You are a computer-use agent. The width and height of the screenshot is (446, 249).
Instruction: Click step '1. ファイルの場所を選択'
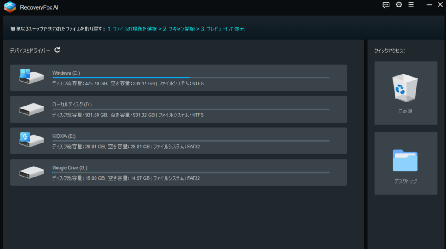pyautogui.click(x=132, y=29)
